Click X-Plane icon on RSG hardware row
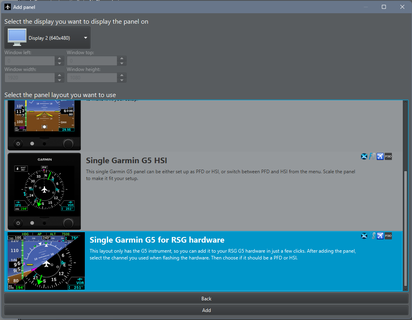The image size is (412, 320). [x=364, y=236]
